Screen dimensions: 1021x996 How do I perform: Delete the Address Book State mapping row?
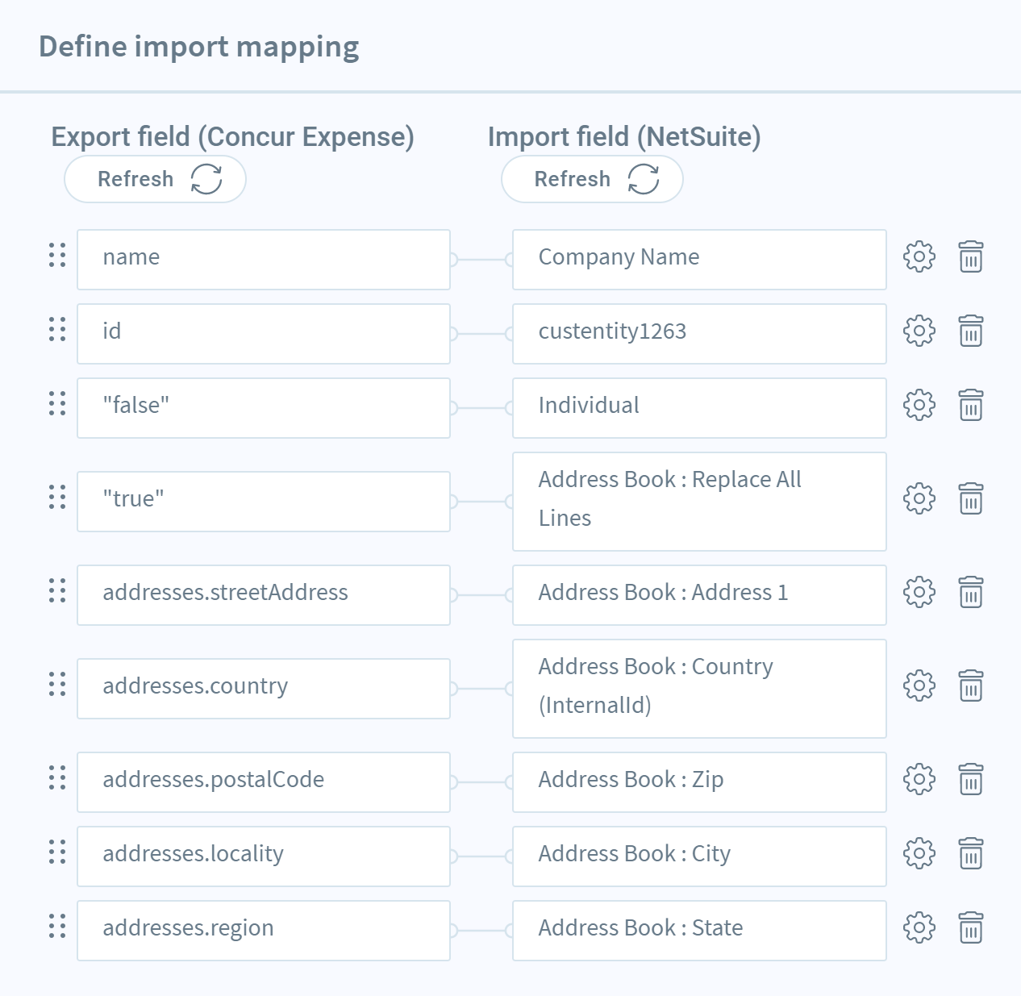click(971, 928)
